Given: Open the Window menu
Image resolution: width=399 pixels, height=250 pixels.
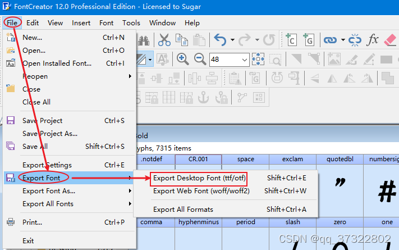Looking at the screenshot, I should click(162, 23).
